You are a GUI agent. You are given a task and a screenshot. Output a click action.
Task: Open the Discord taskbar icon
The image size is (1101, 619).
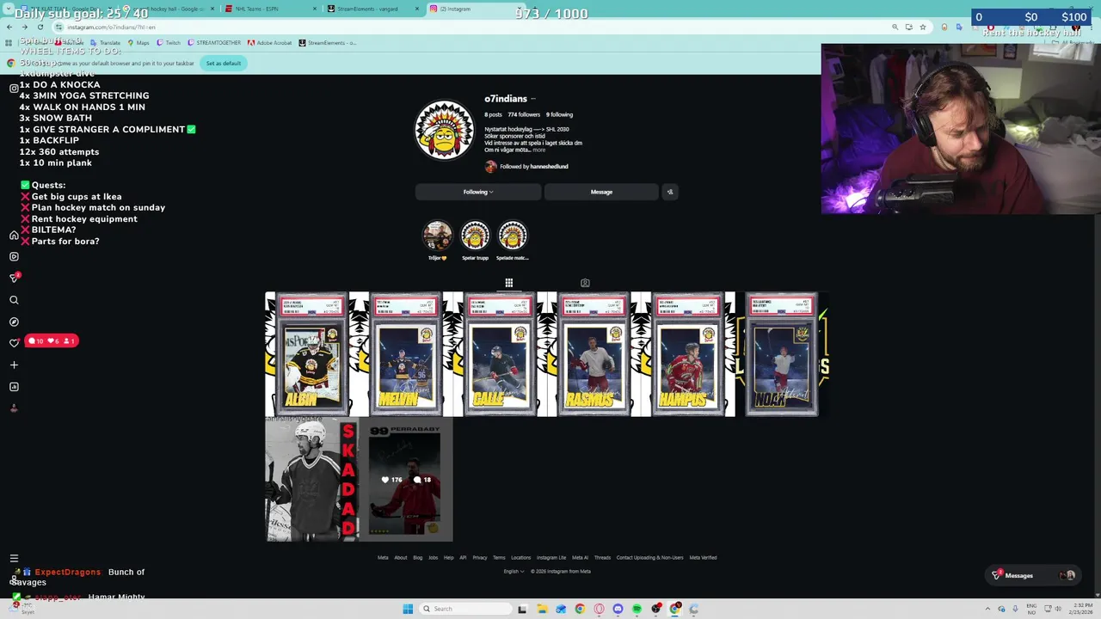pyautogui.click(x=618, y=609)
